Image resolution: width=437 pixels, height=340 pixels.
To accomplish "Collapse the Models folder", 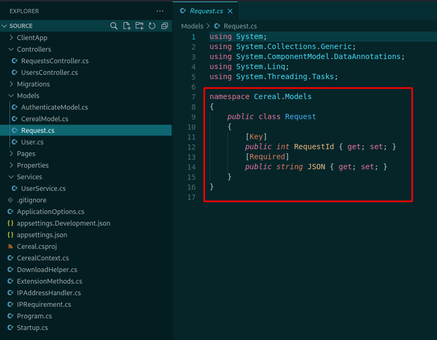I will (86, 96).
